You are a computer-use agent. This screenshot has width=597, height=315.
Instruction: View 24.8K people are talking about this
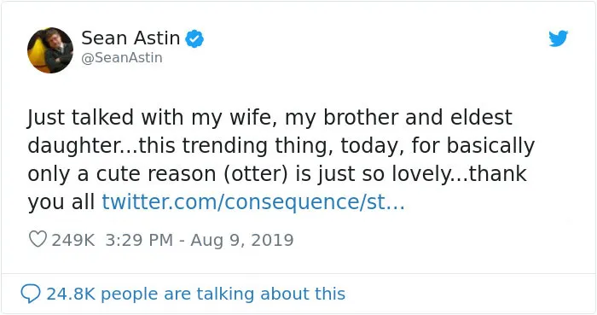pos(195,294)
